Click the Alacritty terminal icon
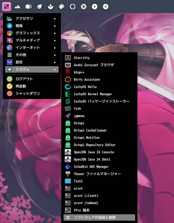 pyautogui.click(x=68, y=58)
